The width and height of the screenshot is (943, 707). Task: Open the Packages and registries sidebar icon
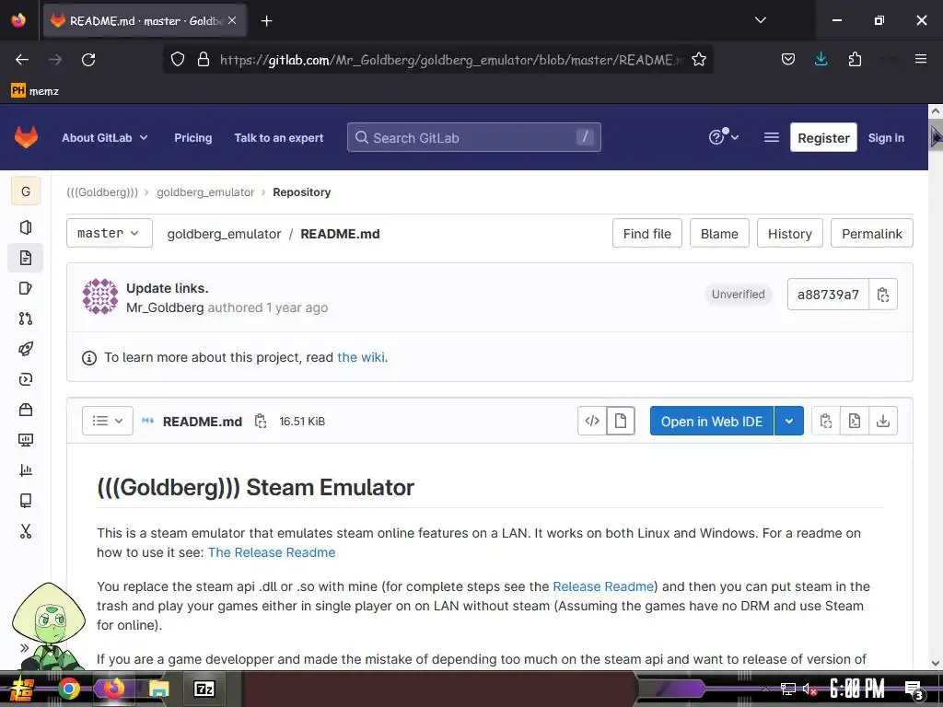coord(25,410)
